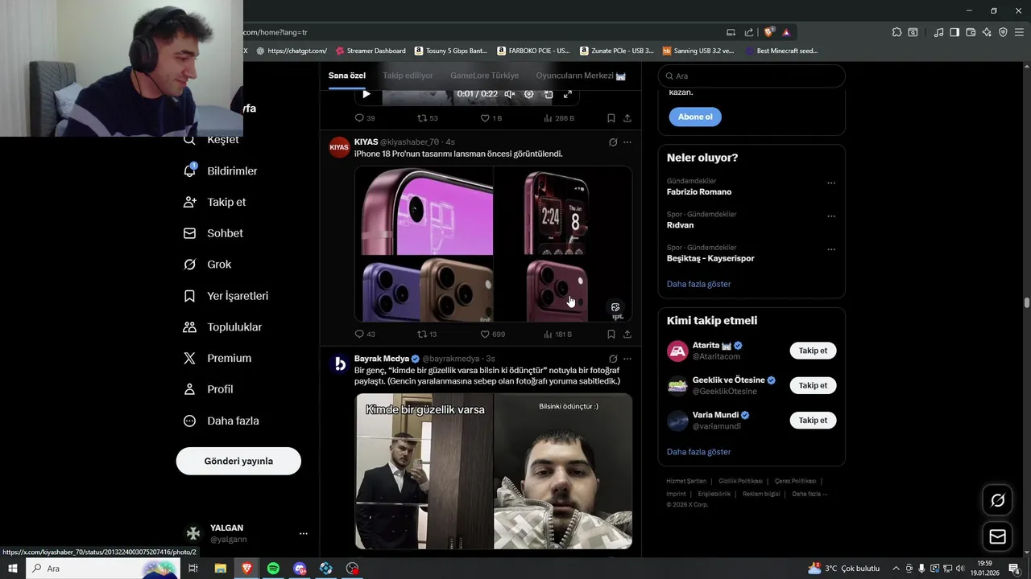Open Sohbet messages in sidebar
Screen dimensions: 1031x579
pos(213,233)
